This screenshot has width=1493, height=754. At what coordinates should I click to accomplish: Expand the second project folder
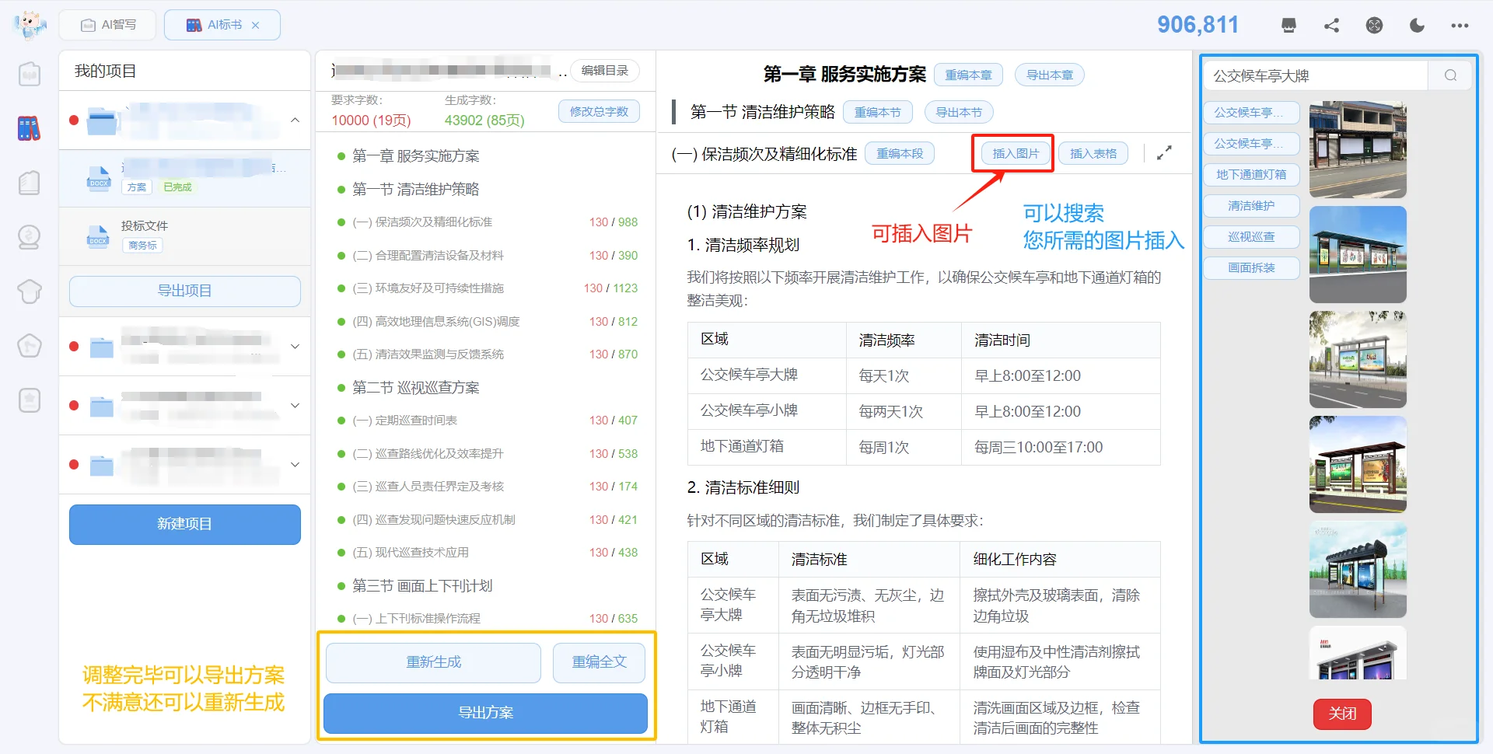click(x=295, y=346)
